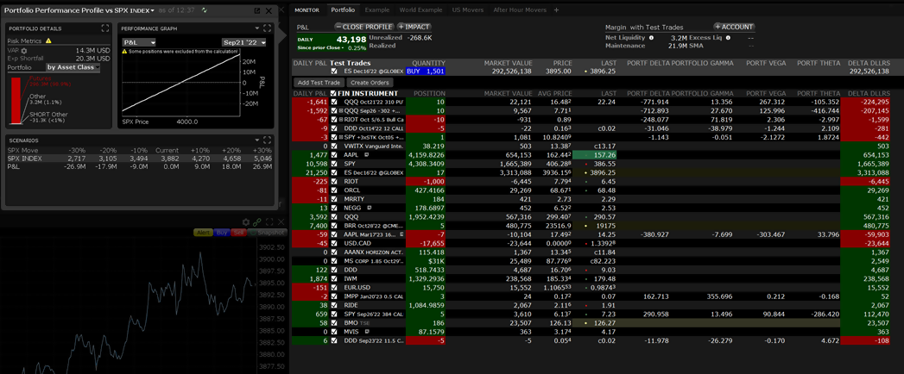Viewport: 904px width, 374px height.
Task: Click the Risk Metrics warning icon
Action: pyautogui.click(x=48, y=41)
